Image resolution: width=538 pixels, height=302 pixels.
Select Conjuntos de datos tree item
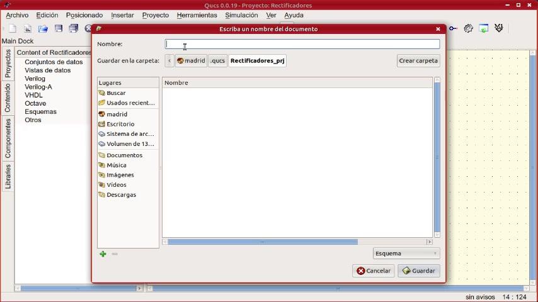click(54, 62)
